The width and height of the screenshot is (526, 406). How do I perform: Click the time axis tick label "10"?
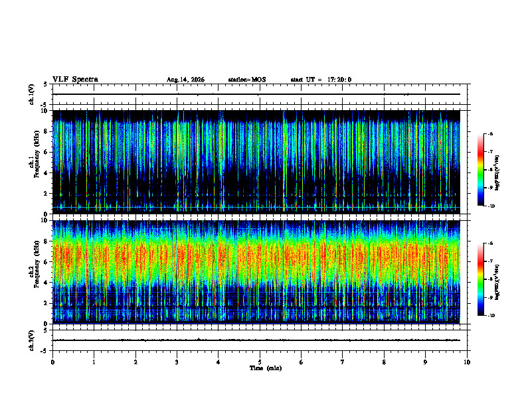coord(467,362)
